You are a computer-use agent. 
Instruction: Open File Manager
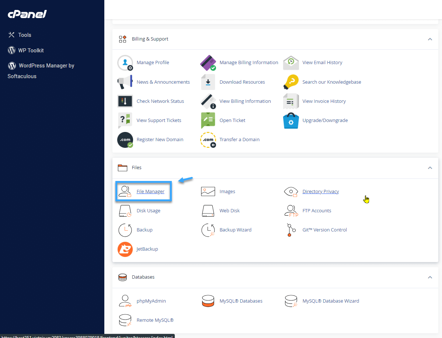(x=150, y=191)
